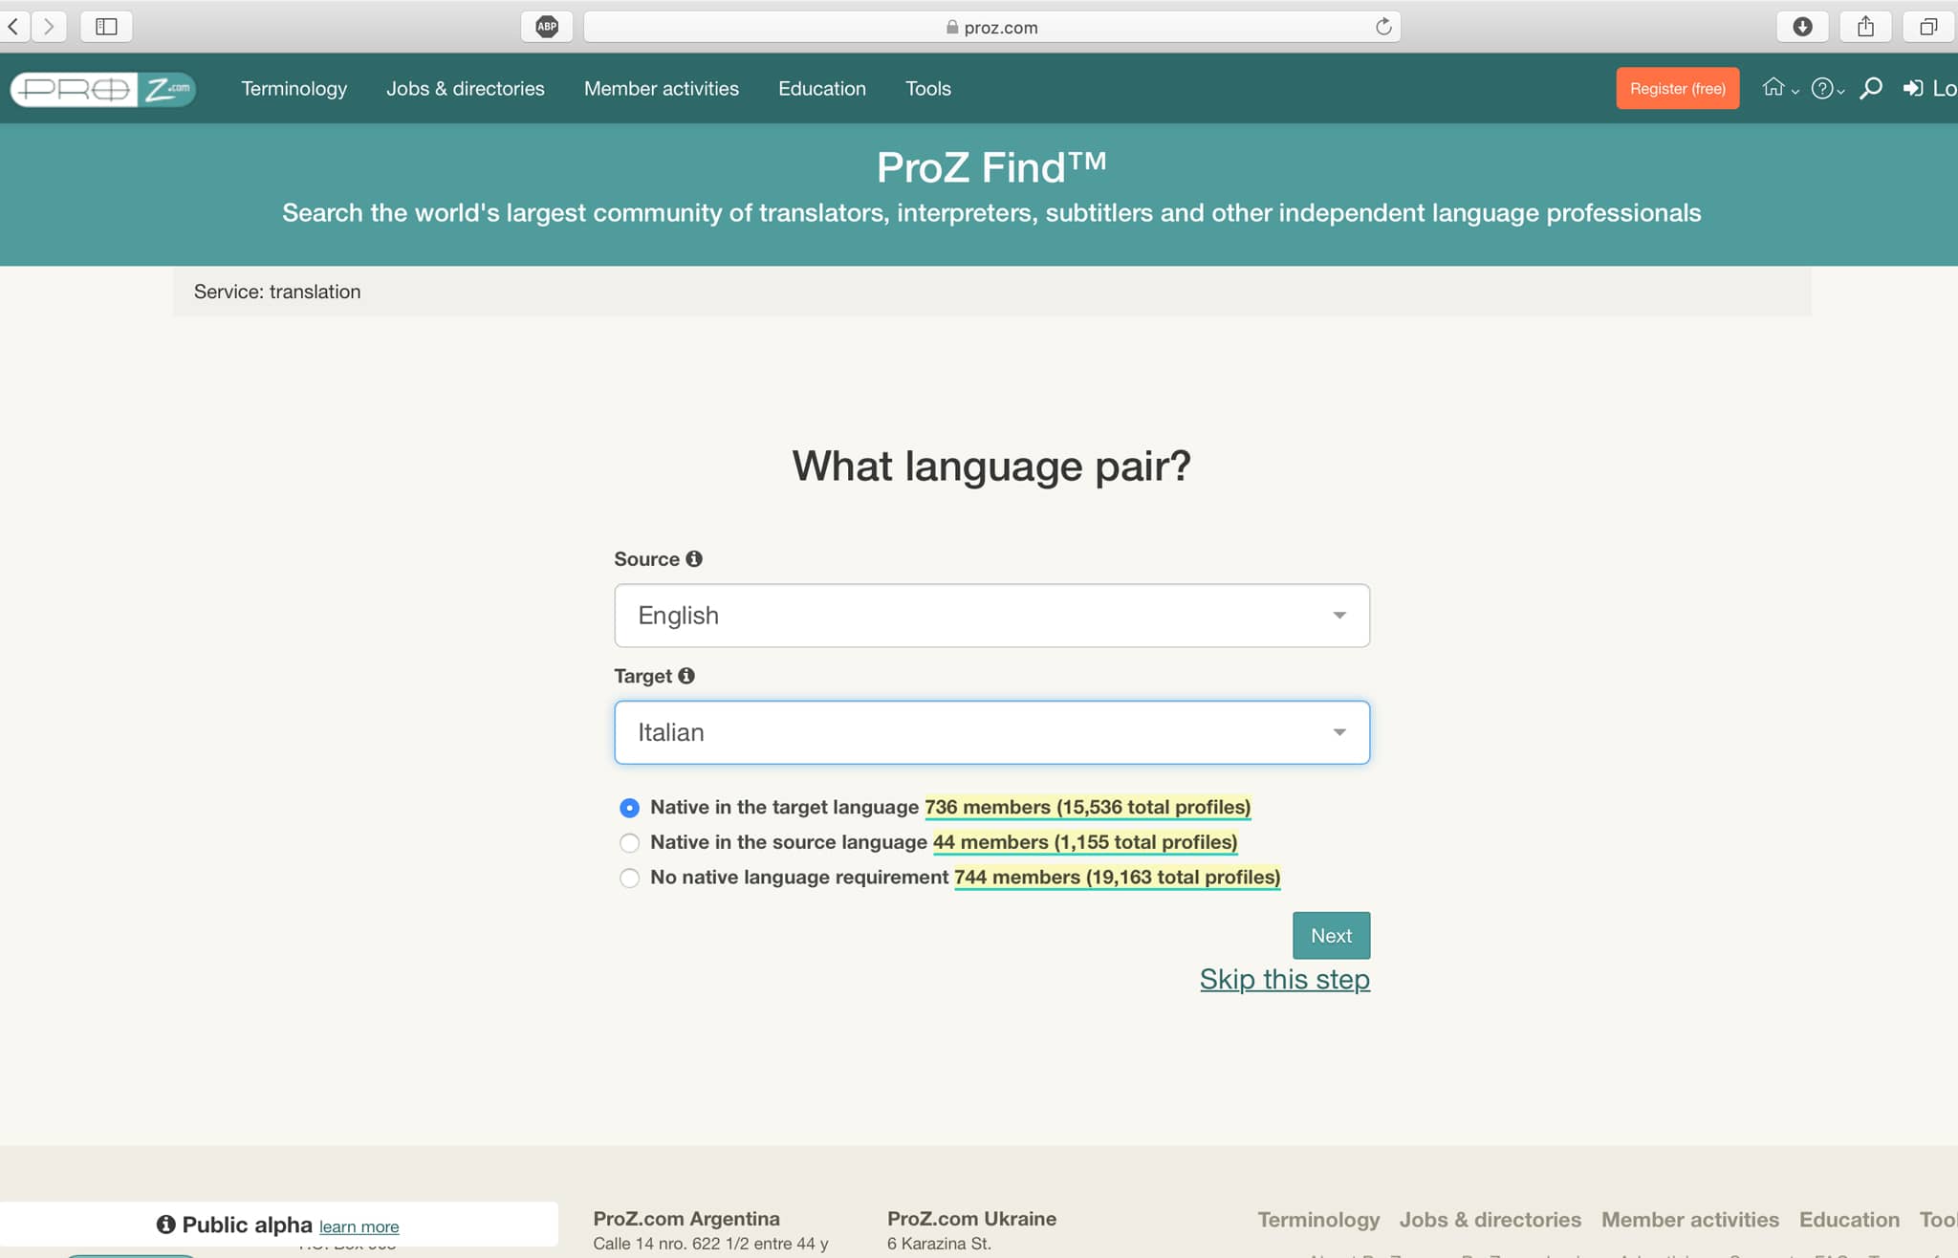Click the Source info tooltip icon
Screen dimensions: 1958x1258
[x=694, y=558]
